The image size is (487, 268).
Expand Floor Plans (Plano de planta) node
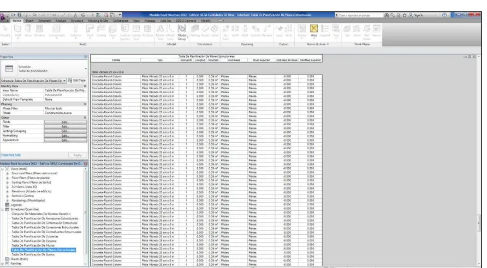[7, 178]
